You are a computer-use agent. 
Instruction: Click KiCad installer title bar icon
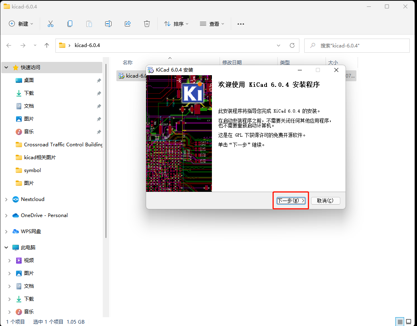[x=151, y=70]
